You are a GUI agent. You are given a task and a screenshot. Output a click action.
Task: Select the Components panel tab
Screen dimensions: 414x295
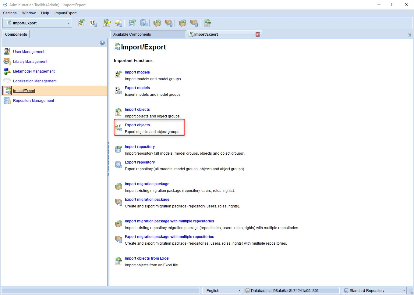[x=16, y=34]
